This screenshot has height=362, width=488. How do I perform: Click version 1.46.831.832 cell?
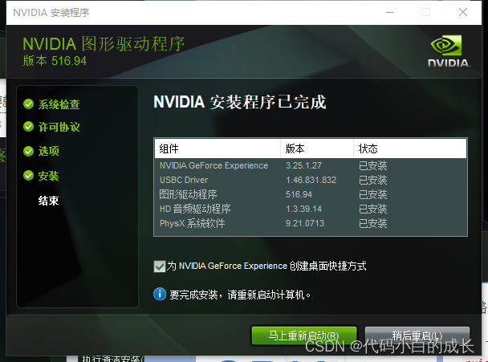tap(311, 180)
